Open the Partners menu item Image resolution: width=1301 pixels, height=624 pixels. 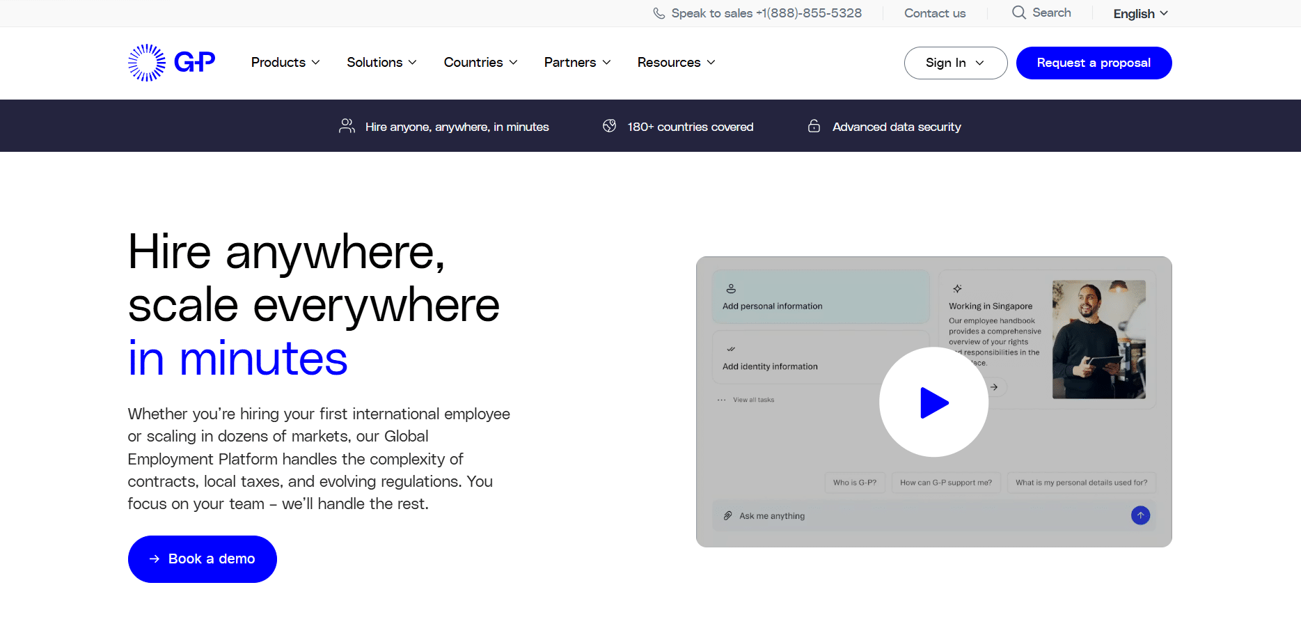point(577,63)
